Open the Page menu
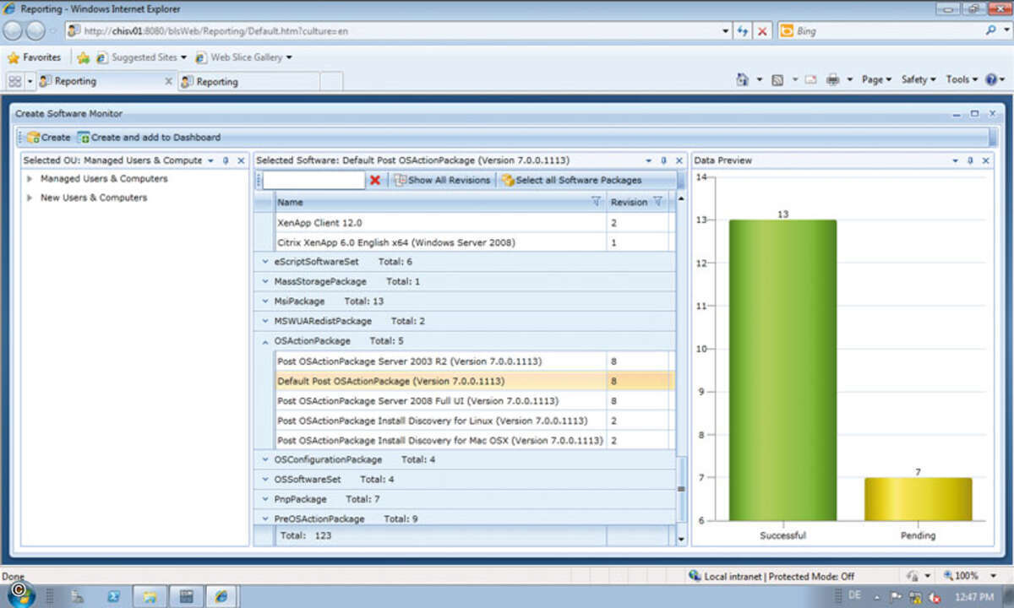The image size is (1014, 608). tap(876, 79)
